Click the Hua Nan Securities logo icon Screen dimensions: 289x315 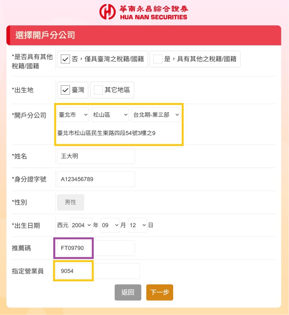pos(107,12)
